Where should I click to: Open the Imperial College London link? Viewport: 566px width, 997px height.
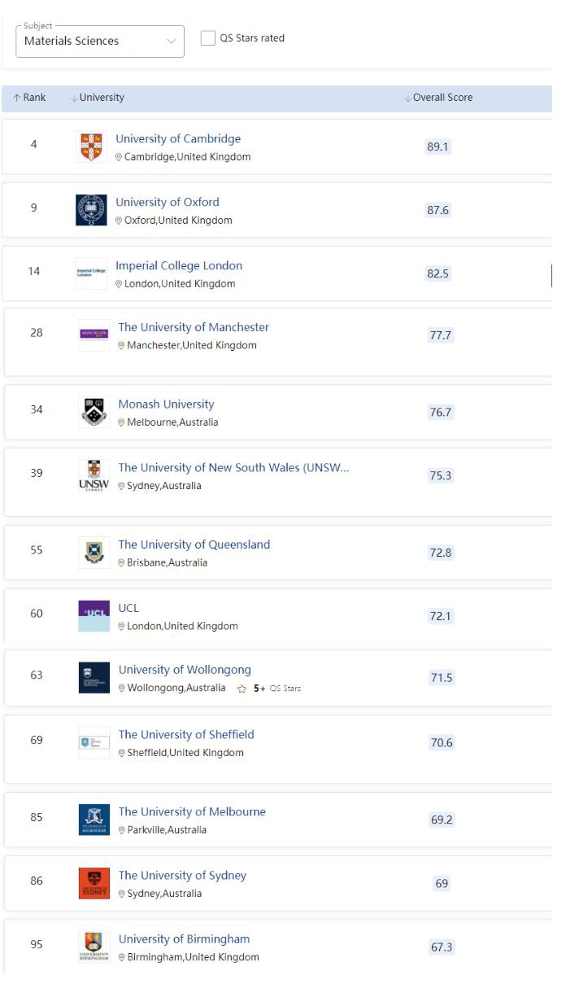tap(179, 265)
